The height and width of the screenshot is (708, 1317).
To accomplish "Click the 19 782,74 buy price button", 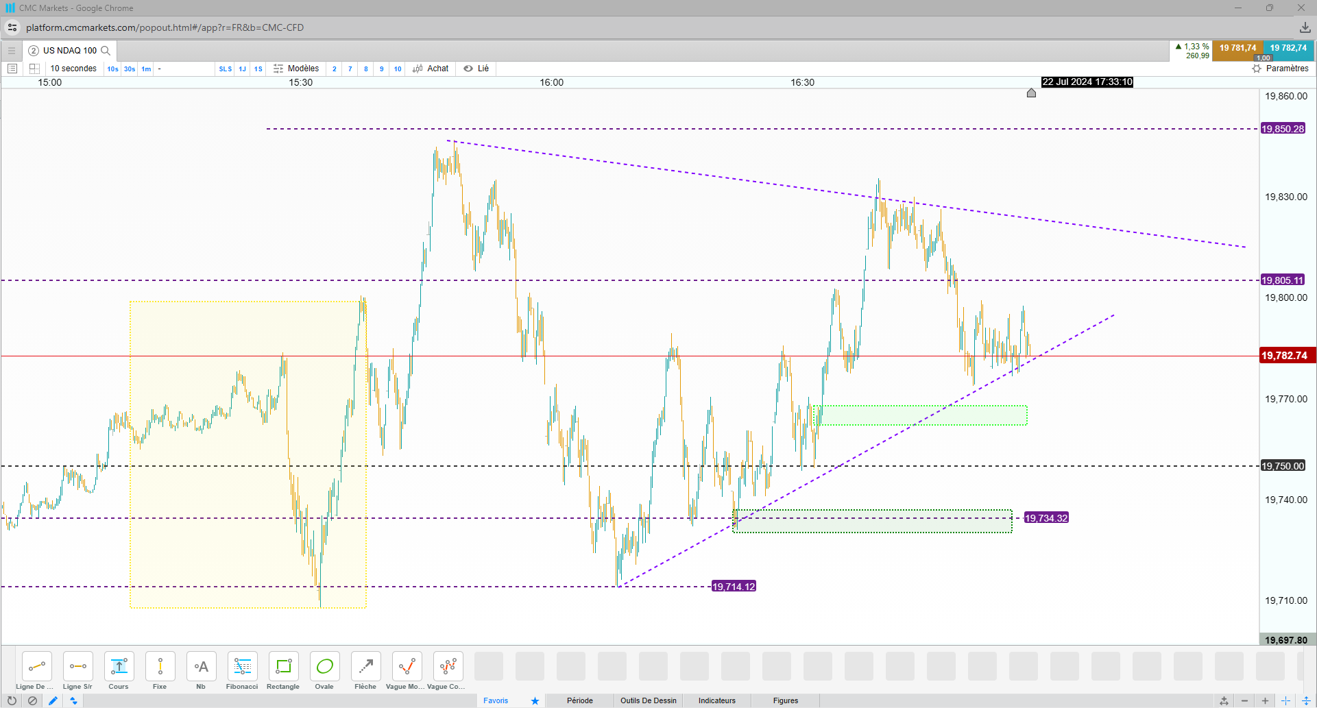I will coord(1288,49).
